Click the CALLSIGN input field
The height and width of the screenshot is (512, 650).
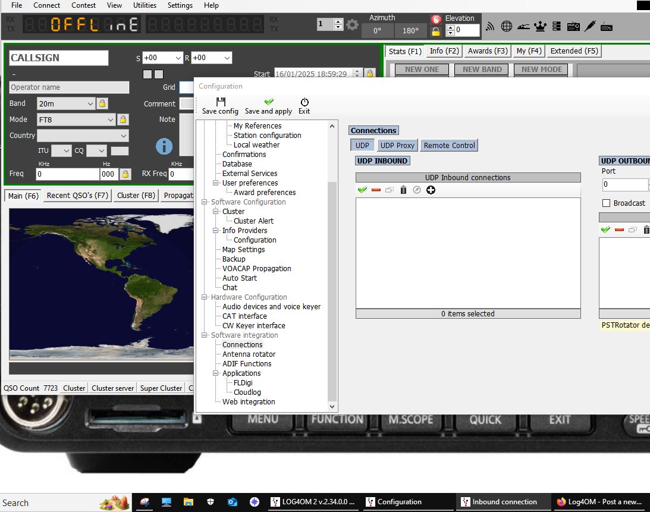pos(58,58)
